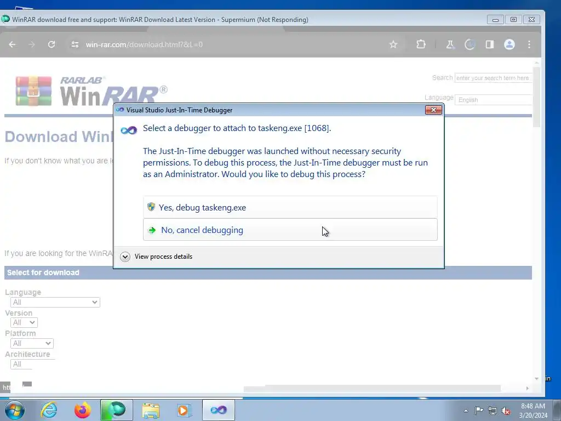Click the scroll right arrow at page bottom

point(527,389)
